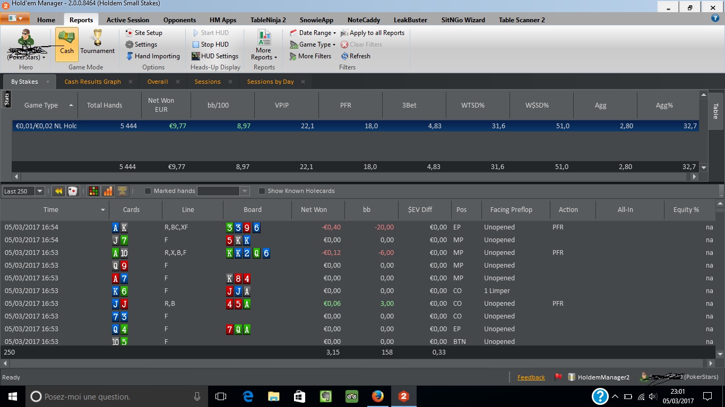
Task: Open the help question mark icon
Action: 715,18
